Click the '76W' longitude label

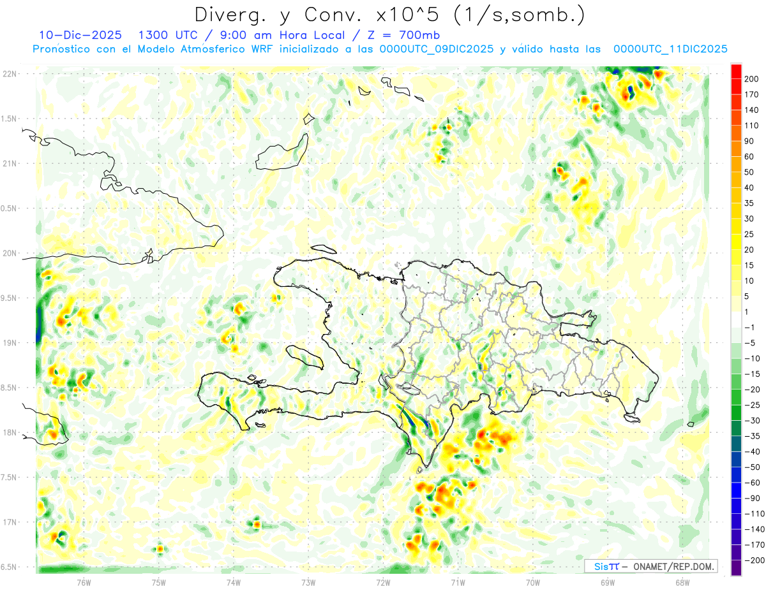point(84,581)
